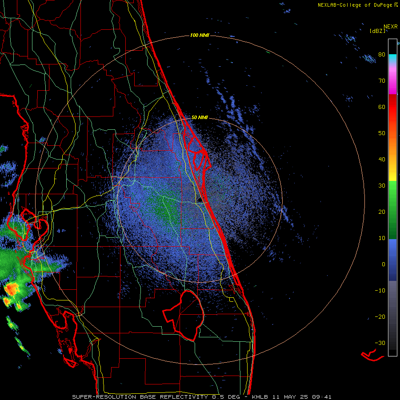Click the "KMLB 11 MAY 25 09:41" timestamp
This screenshot has height=400, width=400.
[292, 397]
